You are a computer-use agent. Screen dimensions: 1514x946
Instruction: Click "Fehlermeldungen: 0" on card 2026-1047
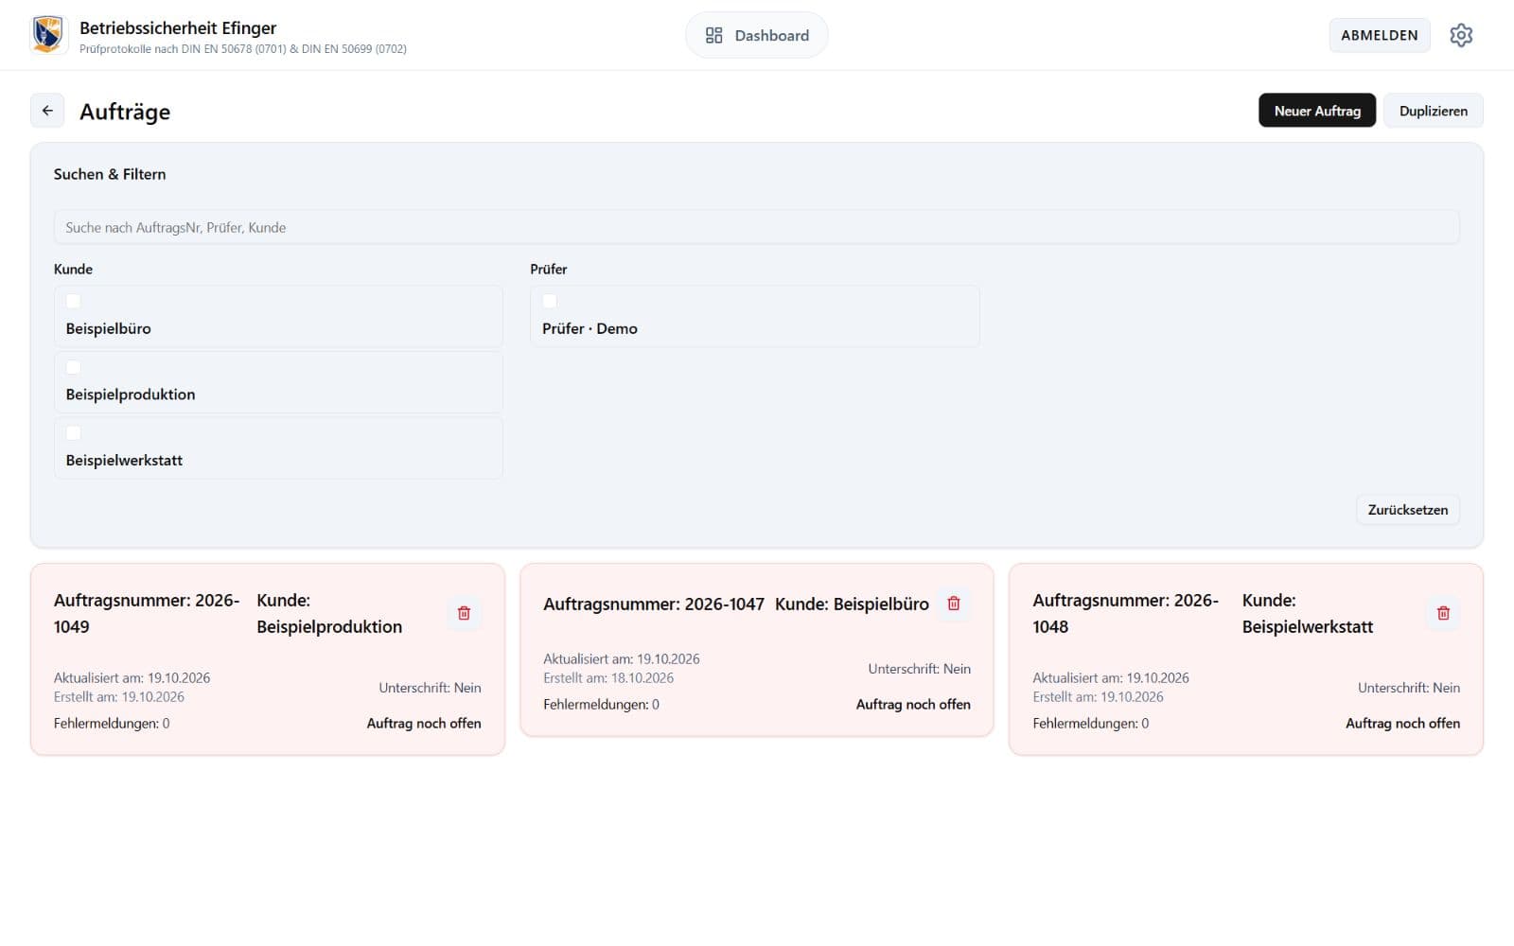click(x=601, y=704)
